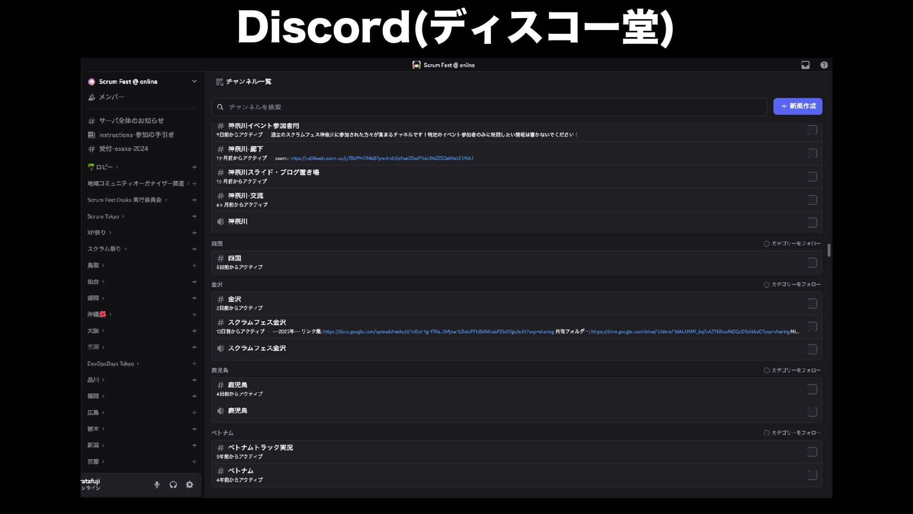This screenshot has width=913, height=514.
Task: Open user settings gear icon
Action: (x=190, y=484)
